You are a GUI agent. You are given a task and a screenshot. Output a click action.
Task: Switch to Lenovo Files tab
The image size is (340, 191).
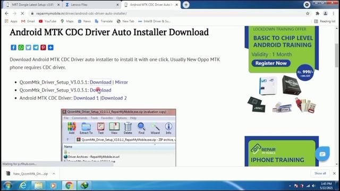point(91,5)
